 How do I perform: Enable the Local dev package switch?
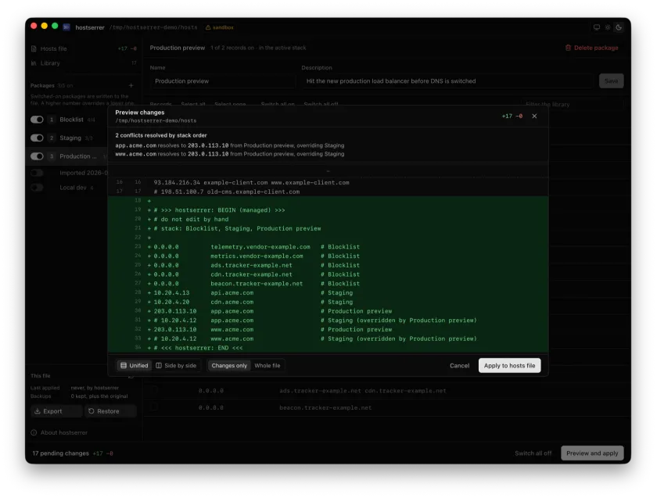pos(37,187)
